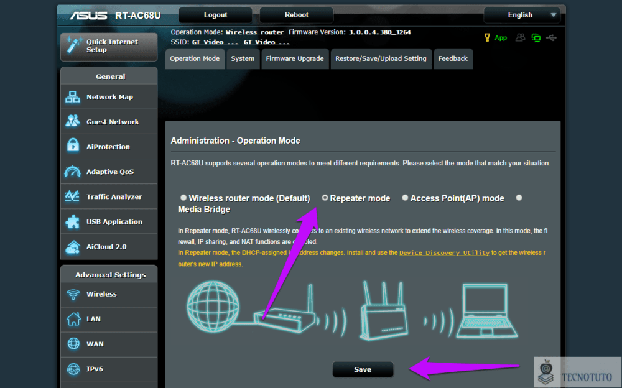Click the WAN globe icon
Image resolution: width=622 pixels, height=388 pixels.
click(x=73, y=344)
